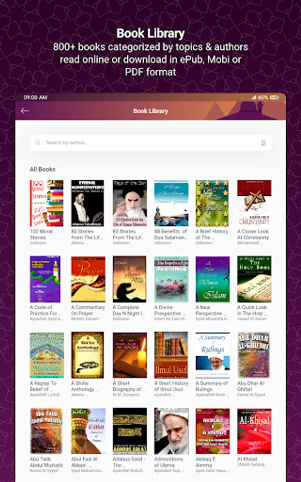Open A Short History of Ilmul Usul
The image size is (301, 482).
[171, 355]
